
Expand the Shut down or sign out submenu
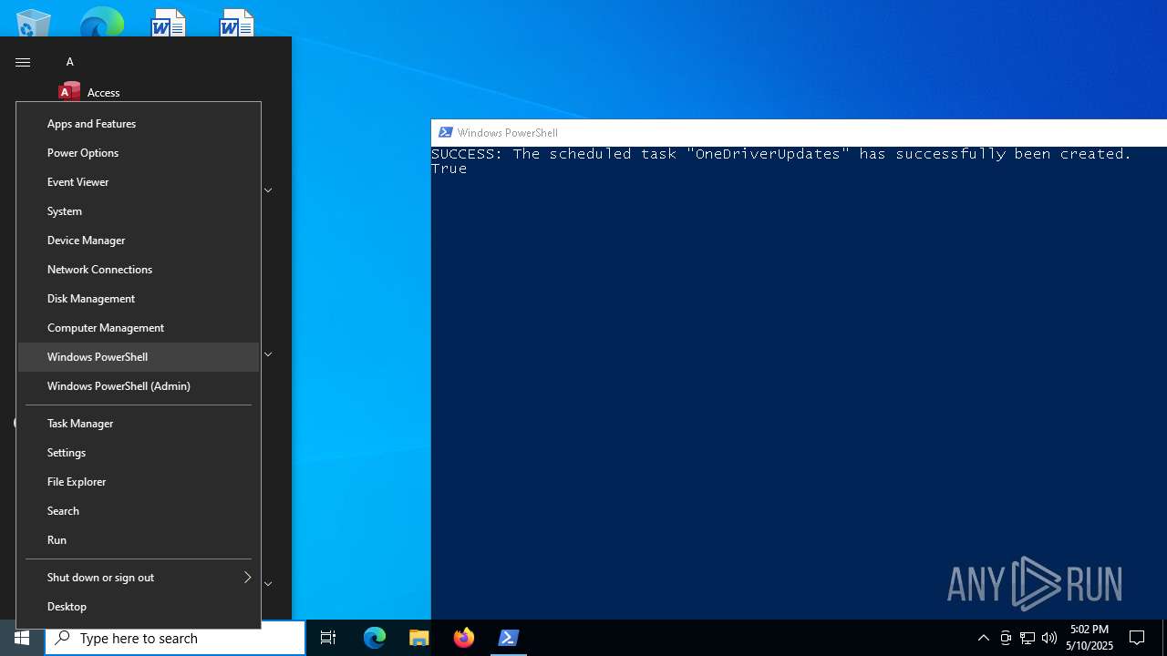pyautogui.click(x=139, y=577)
